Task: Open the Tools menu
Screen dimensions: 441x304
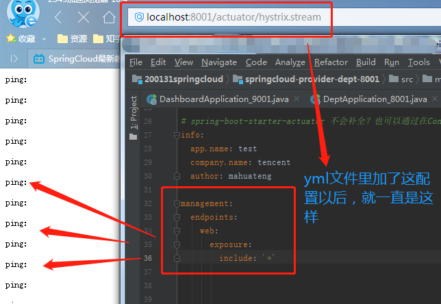Action: (419, 62)
